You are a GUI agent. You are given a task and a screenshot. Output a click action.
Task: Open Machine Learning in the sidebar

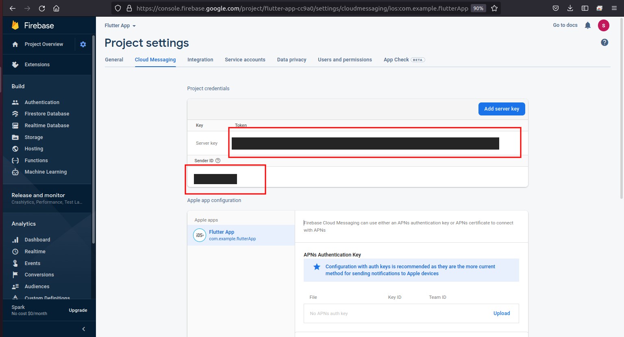tap(46, 172)
